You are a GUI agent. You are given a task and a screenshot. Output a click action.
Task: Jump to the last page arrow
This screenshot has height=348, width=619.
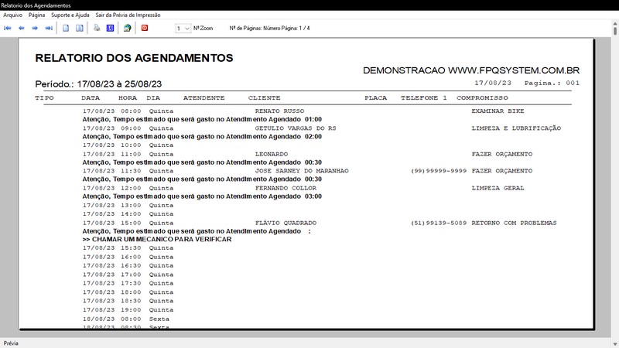tap(49, 28)
